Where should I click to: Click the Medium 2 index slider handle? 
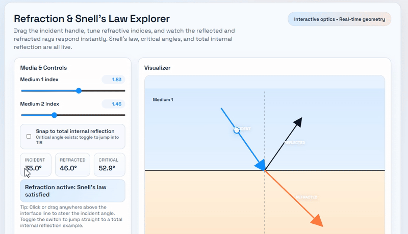[x=54, y=115]
